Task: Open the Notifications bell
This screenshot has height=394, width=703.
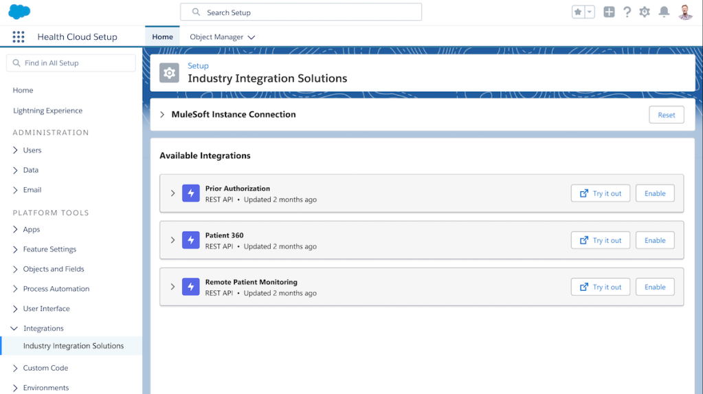Action: point(664,12)
